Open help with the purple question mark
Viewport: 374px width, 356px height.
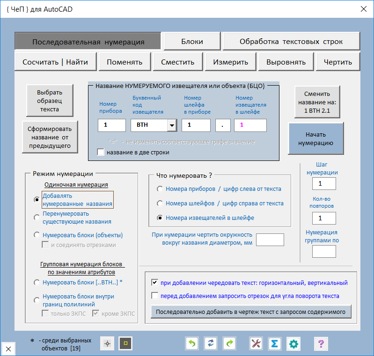(x=321, y=344)
